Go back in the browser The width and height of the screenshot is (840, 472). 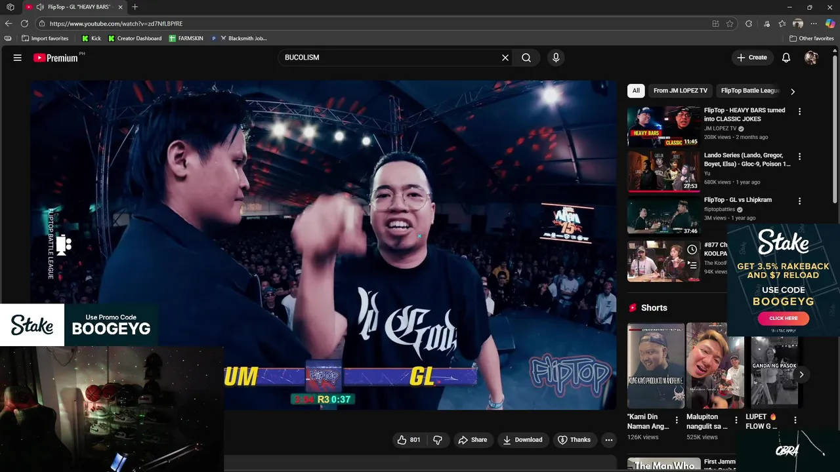click(x=9, y=24)
